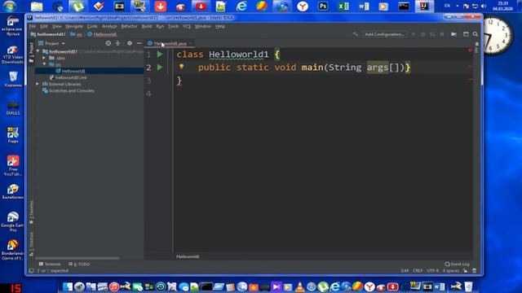The width and height of the screenshot is (522, 293).
Task: Click the Run with Coverage icon in toolbar
Action: (x=432, y=34)
